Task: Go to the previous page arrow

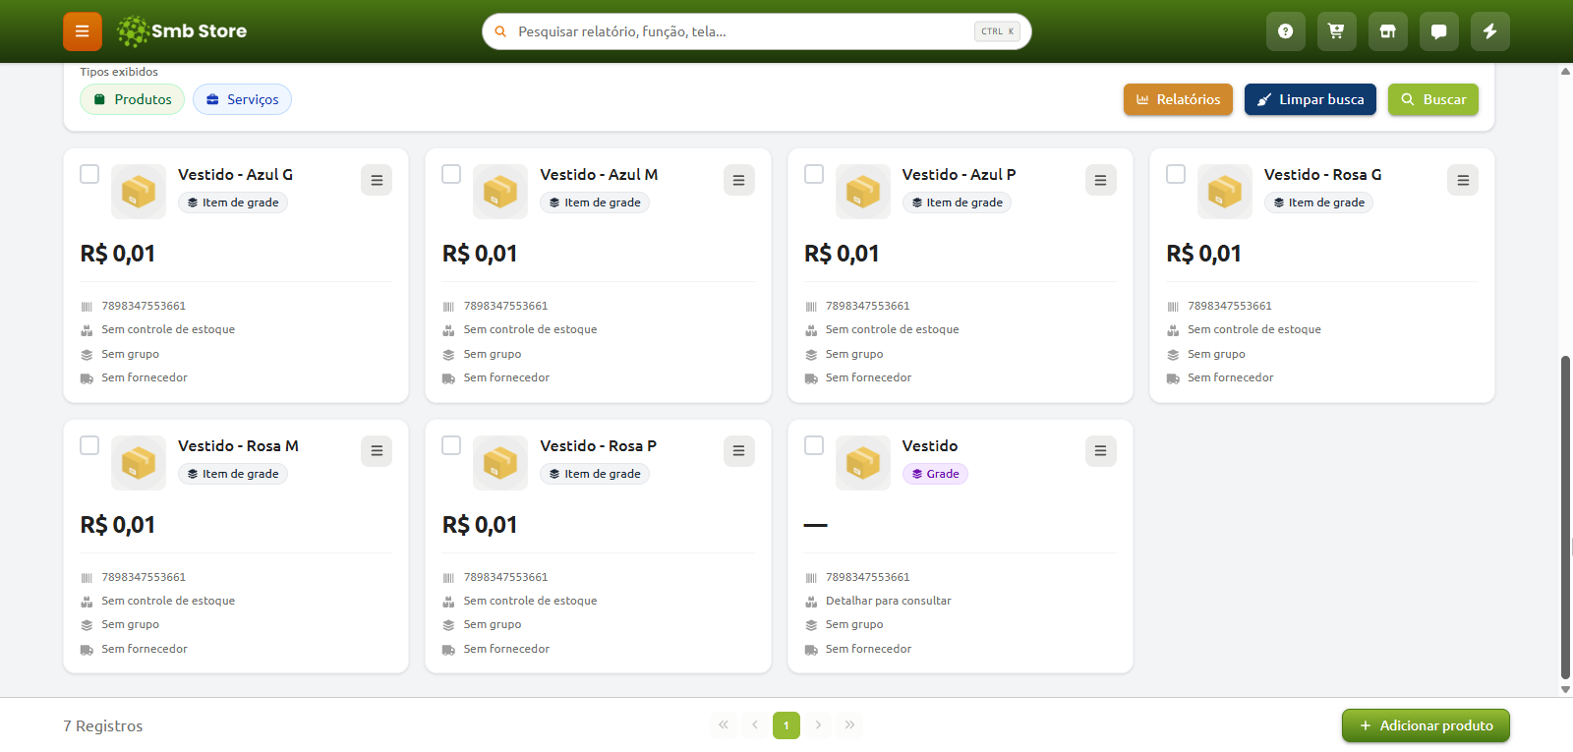Action: 755,725
